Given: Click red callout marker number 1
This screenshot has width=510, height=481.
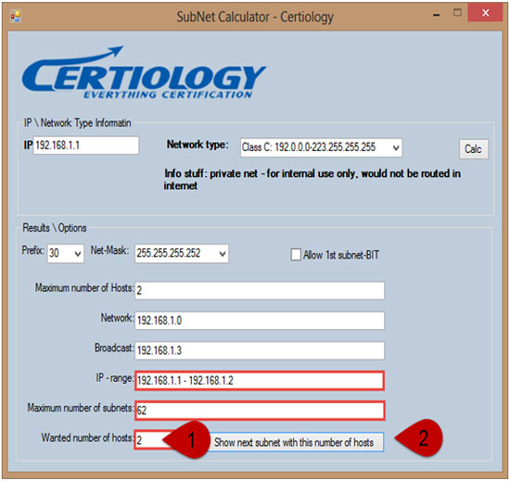Looking at the screenshot, I should [x=187, y=439].
